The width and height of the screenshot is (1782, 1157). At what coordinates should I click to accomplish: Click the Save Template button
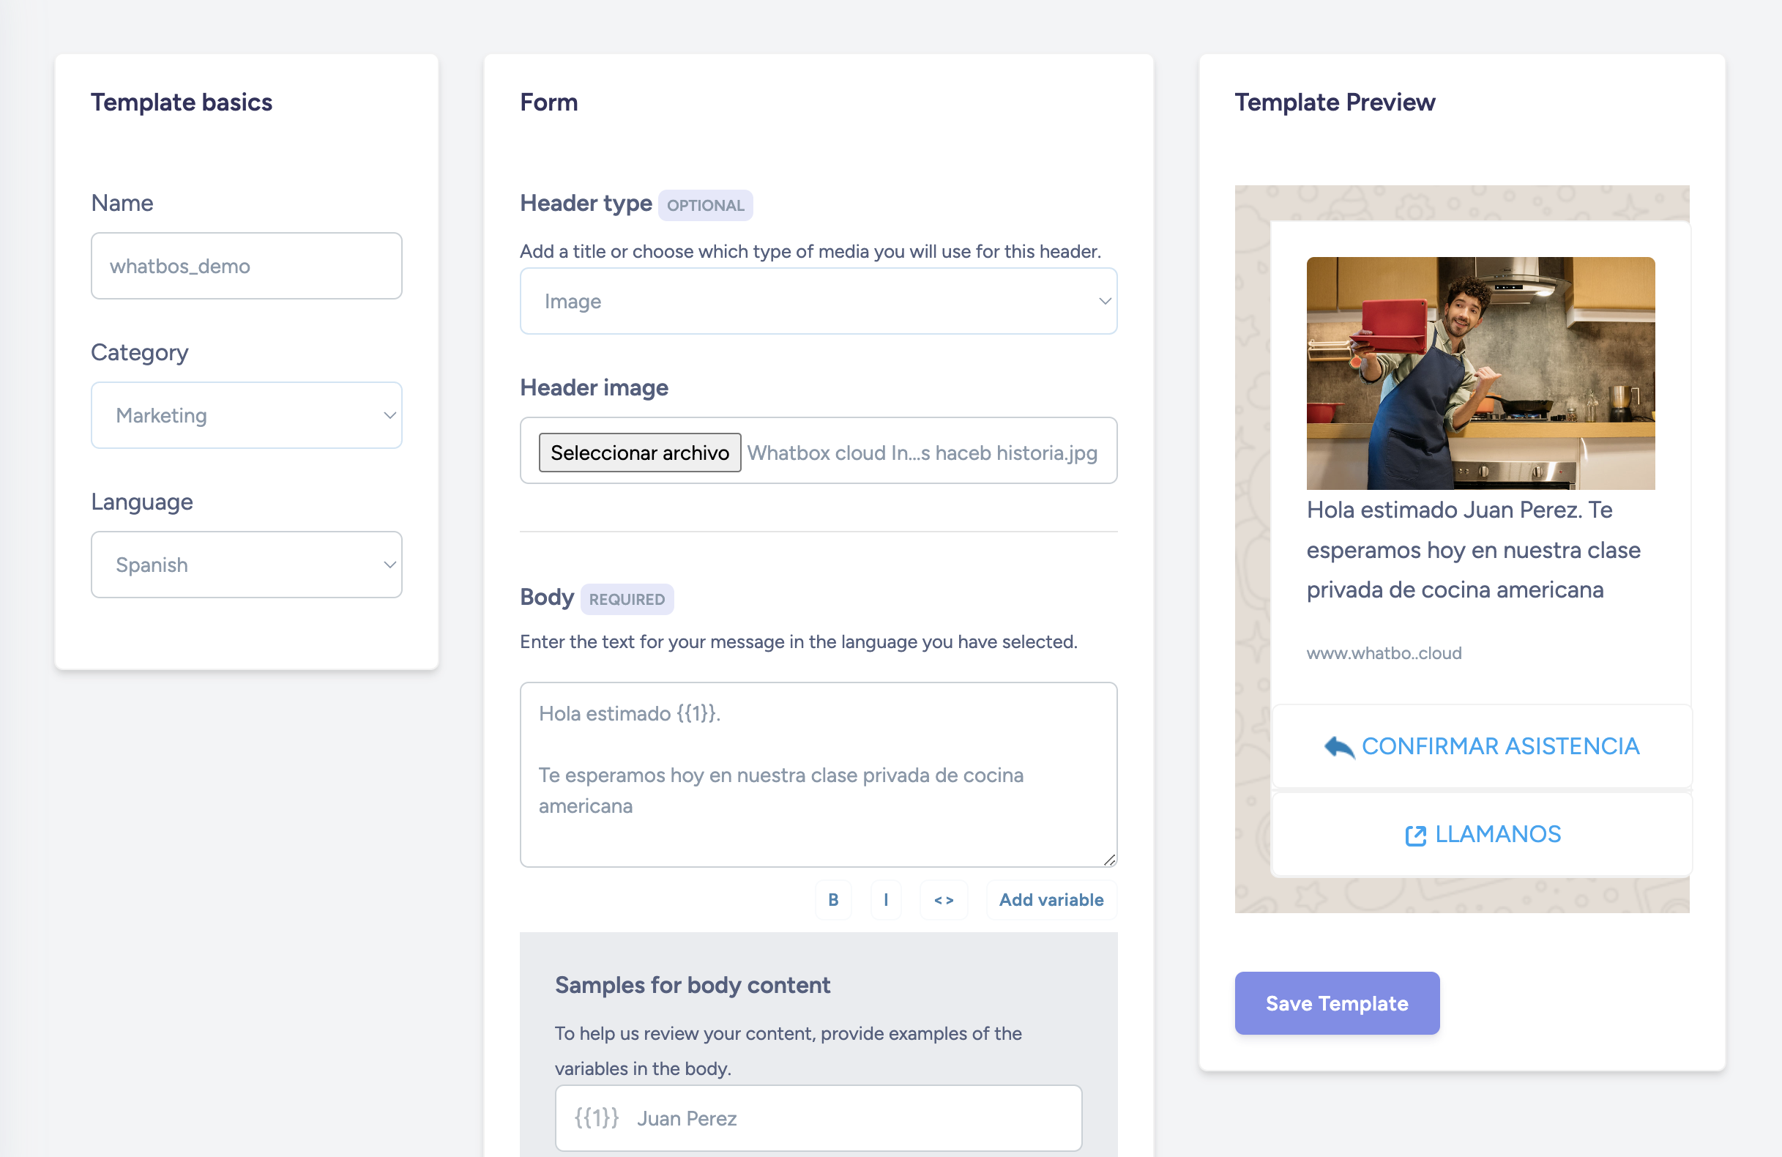coord(1337,1001)
